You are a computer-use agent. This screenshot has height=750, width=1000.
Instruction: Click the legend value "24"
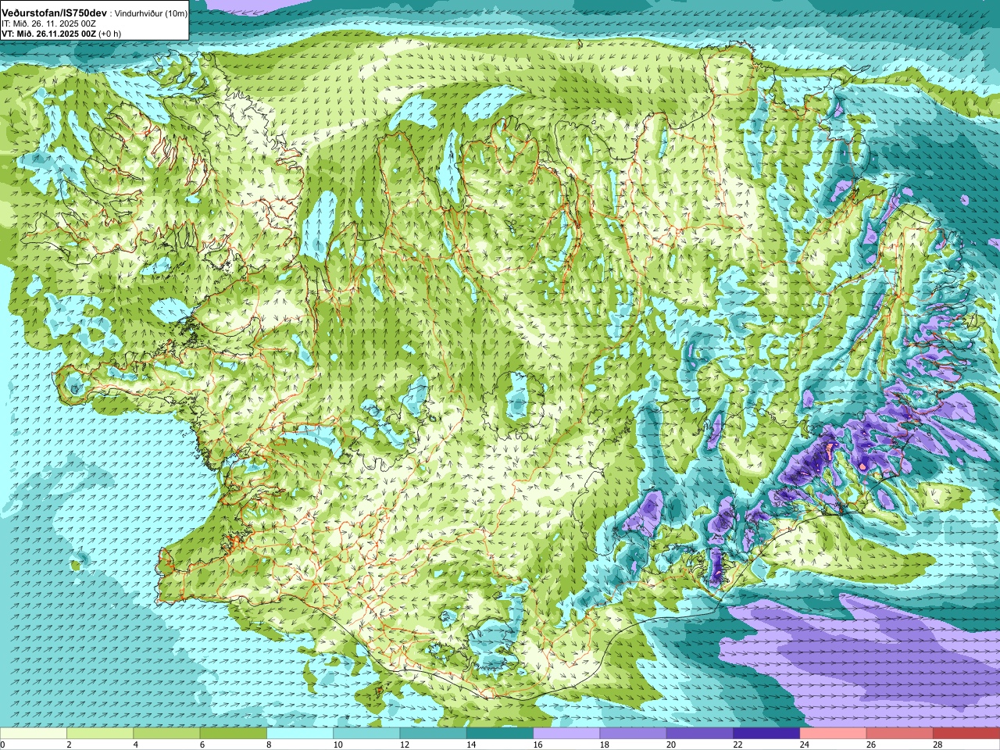point(805,745)
